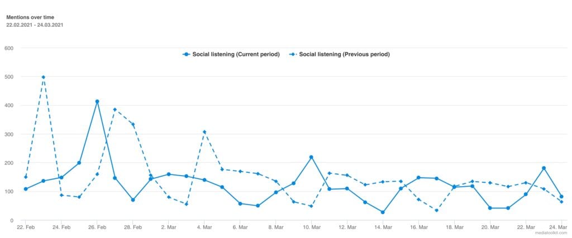Click the previous period point on 27 Feb

115,110
